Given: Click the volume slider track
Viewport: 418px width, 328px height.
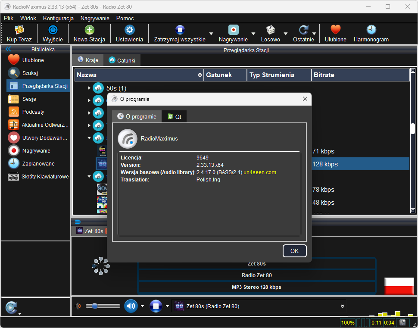Looking at the screenshot, I should click(x=103, y=306).
